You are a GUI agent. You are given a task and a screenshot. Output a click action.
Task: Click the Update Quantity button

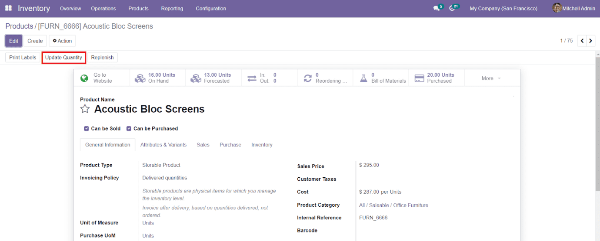tap(63, 58)
